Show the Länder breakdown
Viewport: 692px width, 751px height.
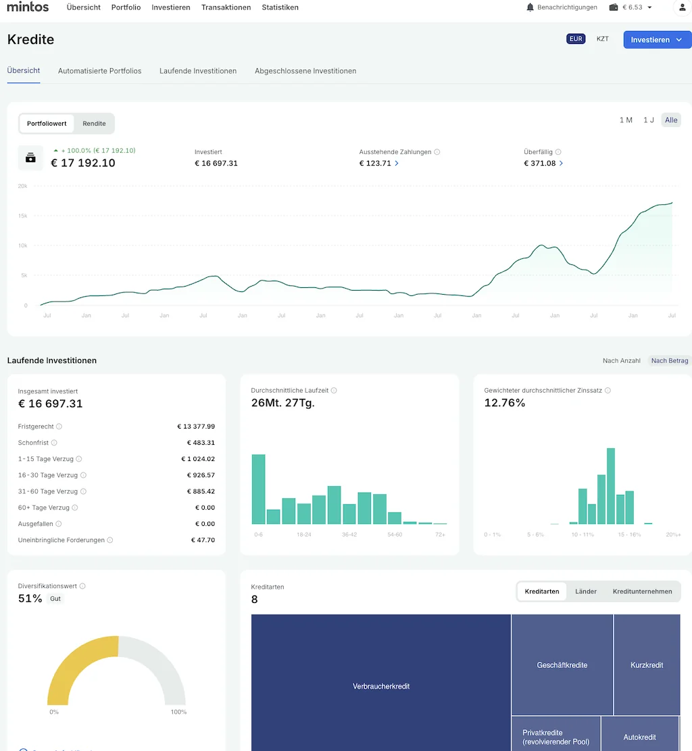tap(585, 591)
